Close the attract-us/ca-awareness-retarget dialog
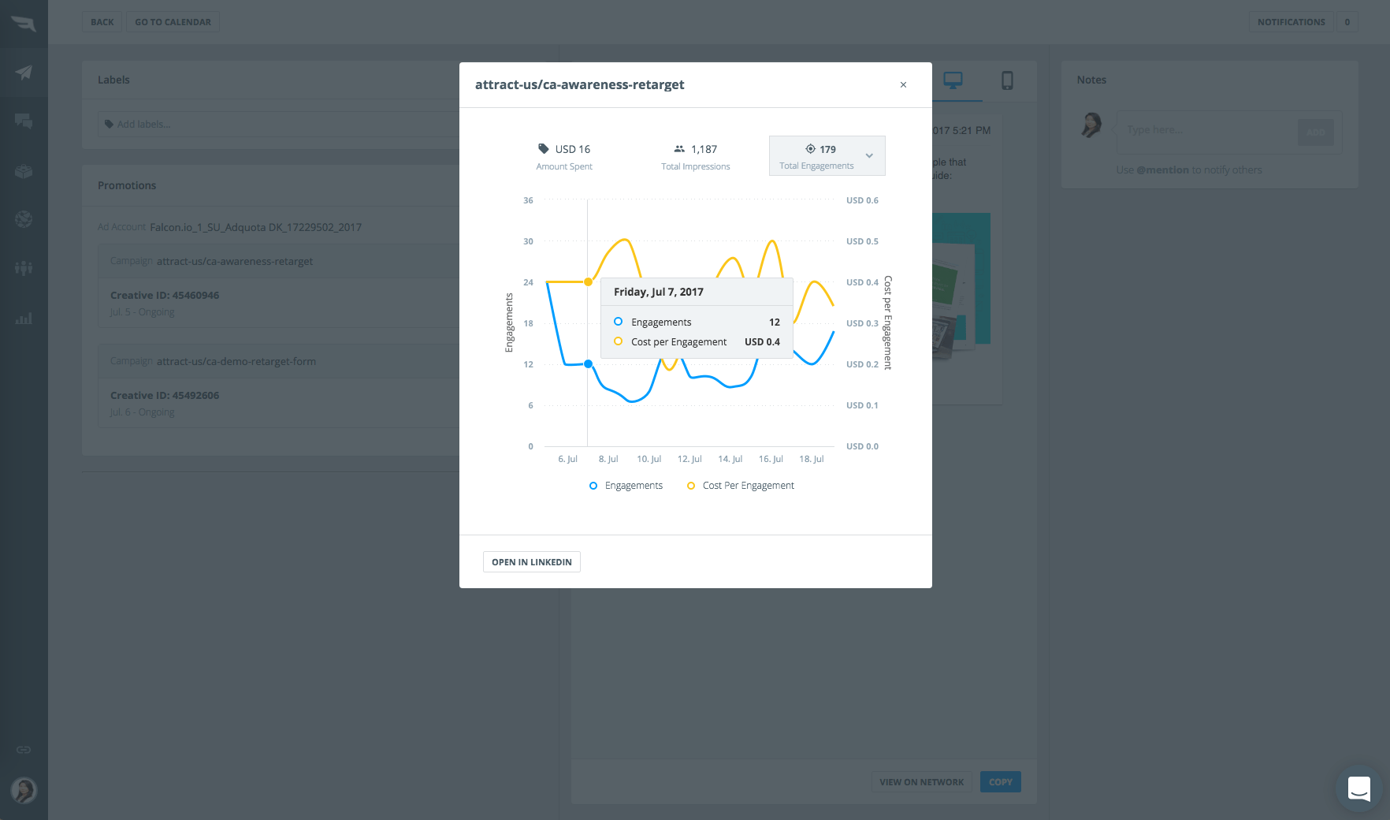Viewport: 1390px width, 820px height. click(903, 85)
